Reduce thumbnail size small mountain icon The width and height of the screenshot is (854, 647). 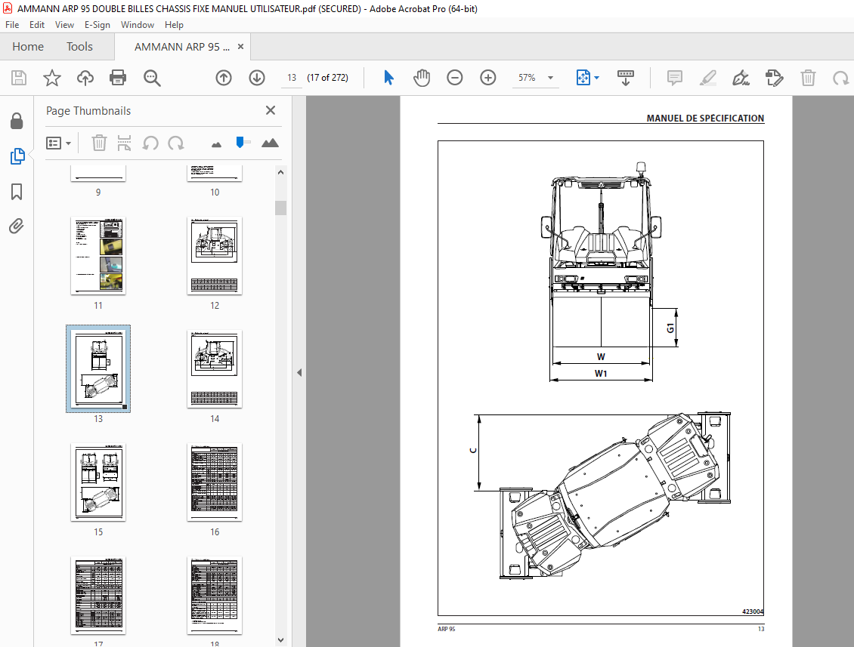(216, 144)
